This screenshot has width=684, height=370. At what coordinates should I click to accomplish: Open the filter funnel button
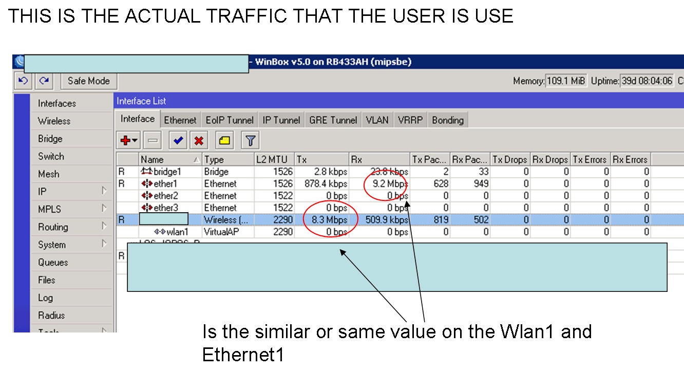point(250,140)
